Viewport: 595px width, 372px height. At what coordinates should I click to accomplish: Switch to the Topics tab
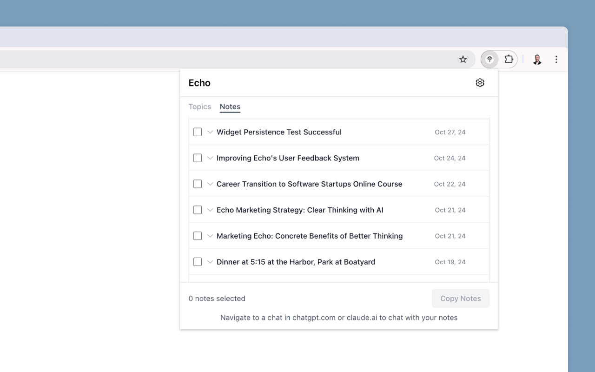tap(200, 106)
